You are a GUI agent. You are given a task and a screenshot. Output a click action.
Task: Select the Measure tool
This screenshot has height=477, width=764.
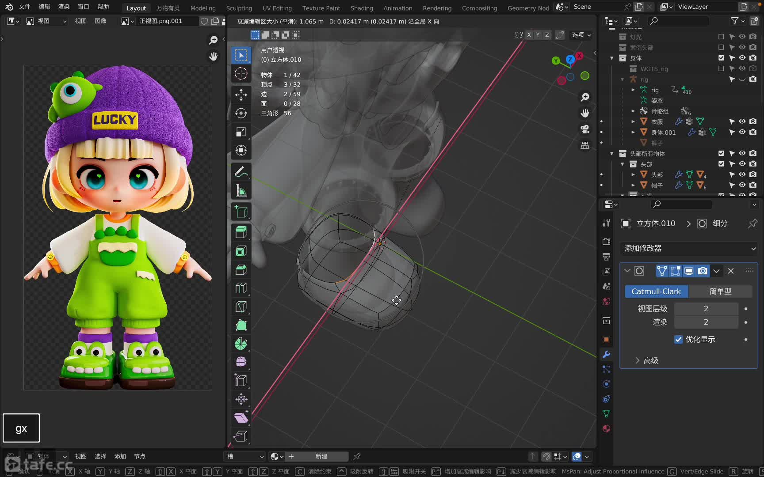[241, 190]
